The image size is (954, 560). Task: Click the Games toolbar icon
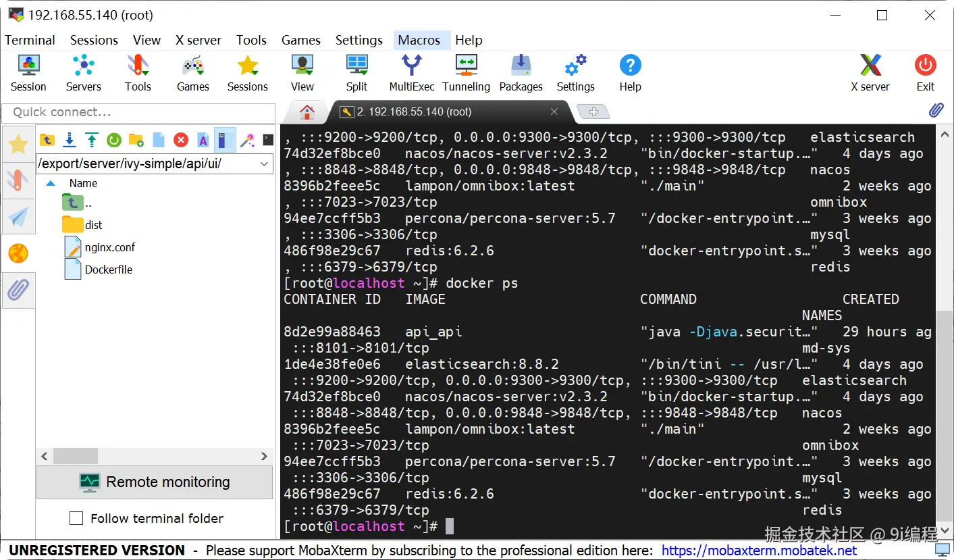[x=193, y=73]
